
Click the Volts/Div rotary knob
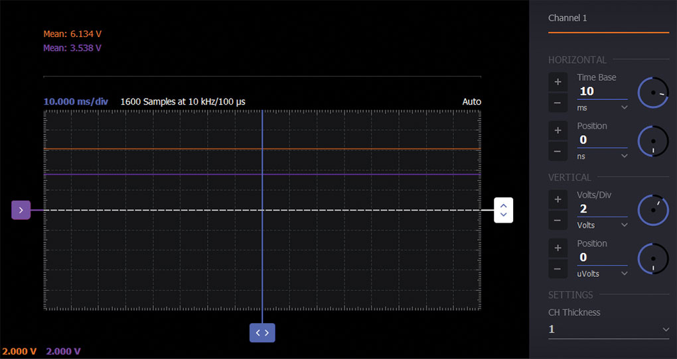[x=653, y=211]
